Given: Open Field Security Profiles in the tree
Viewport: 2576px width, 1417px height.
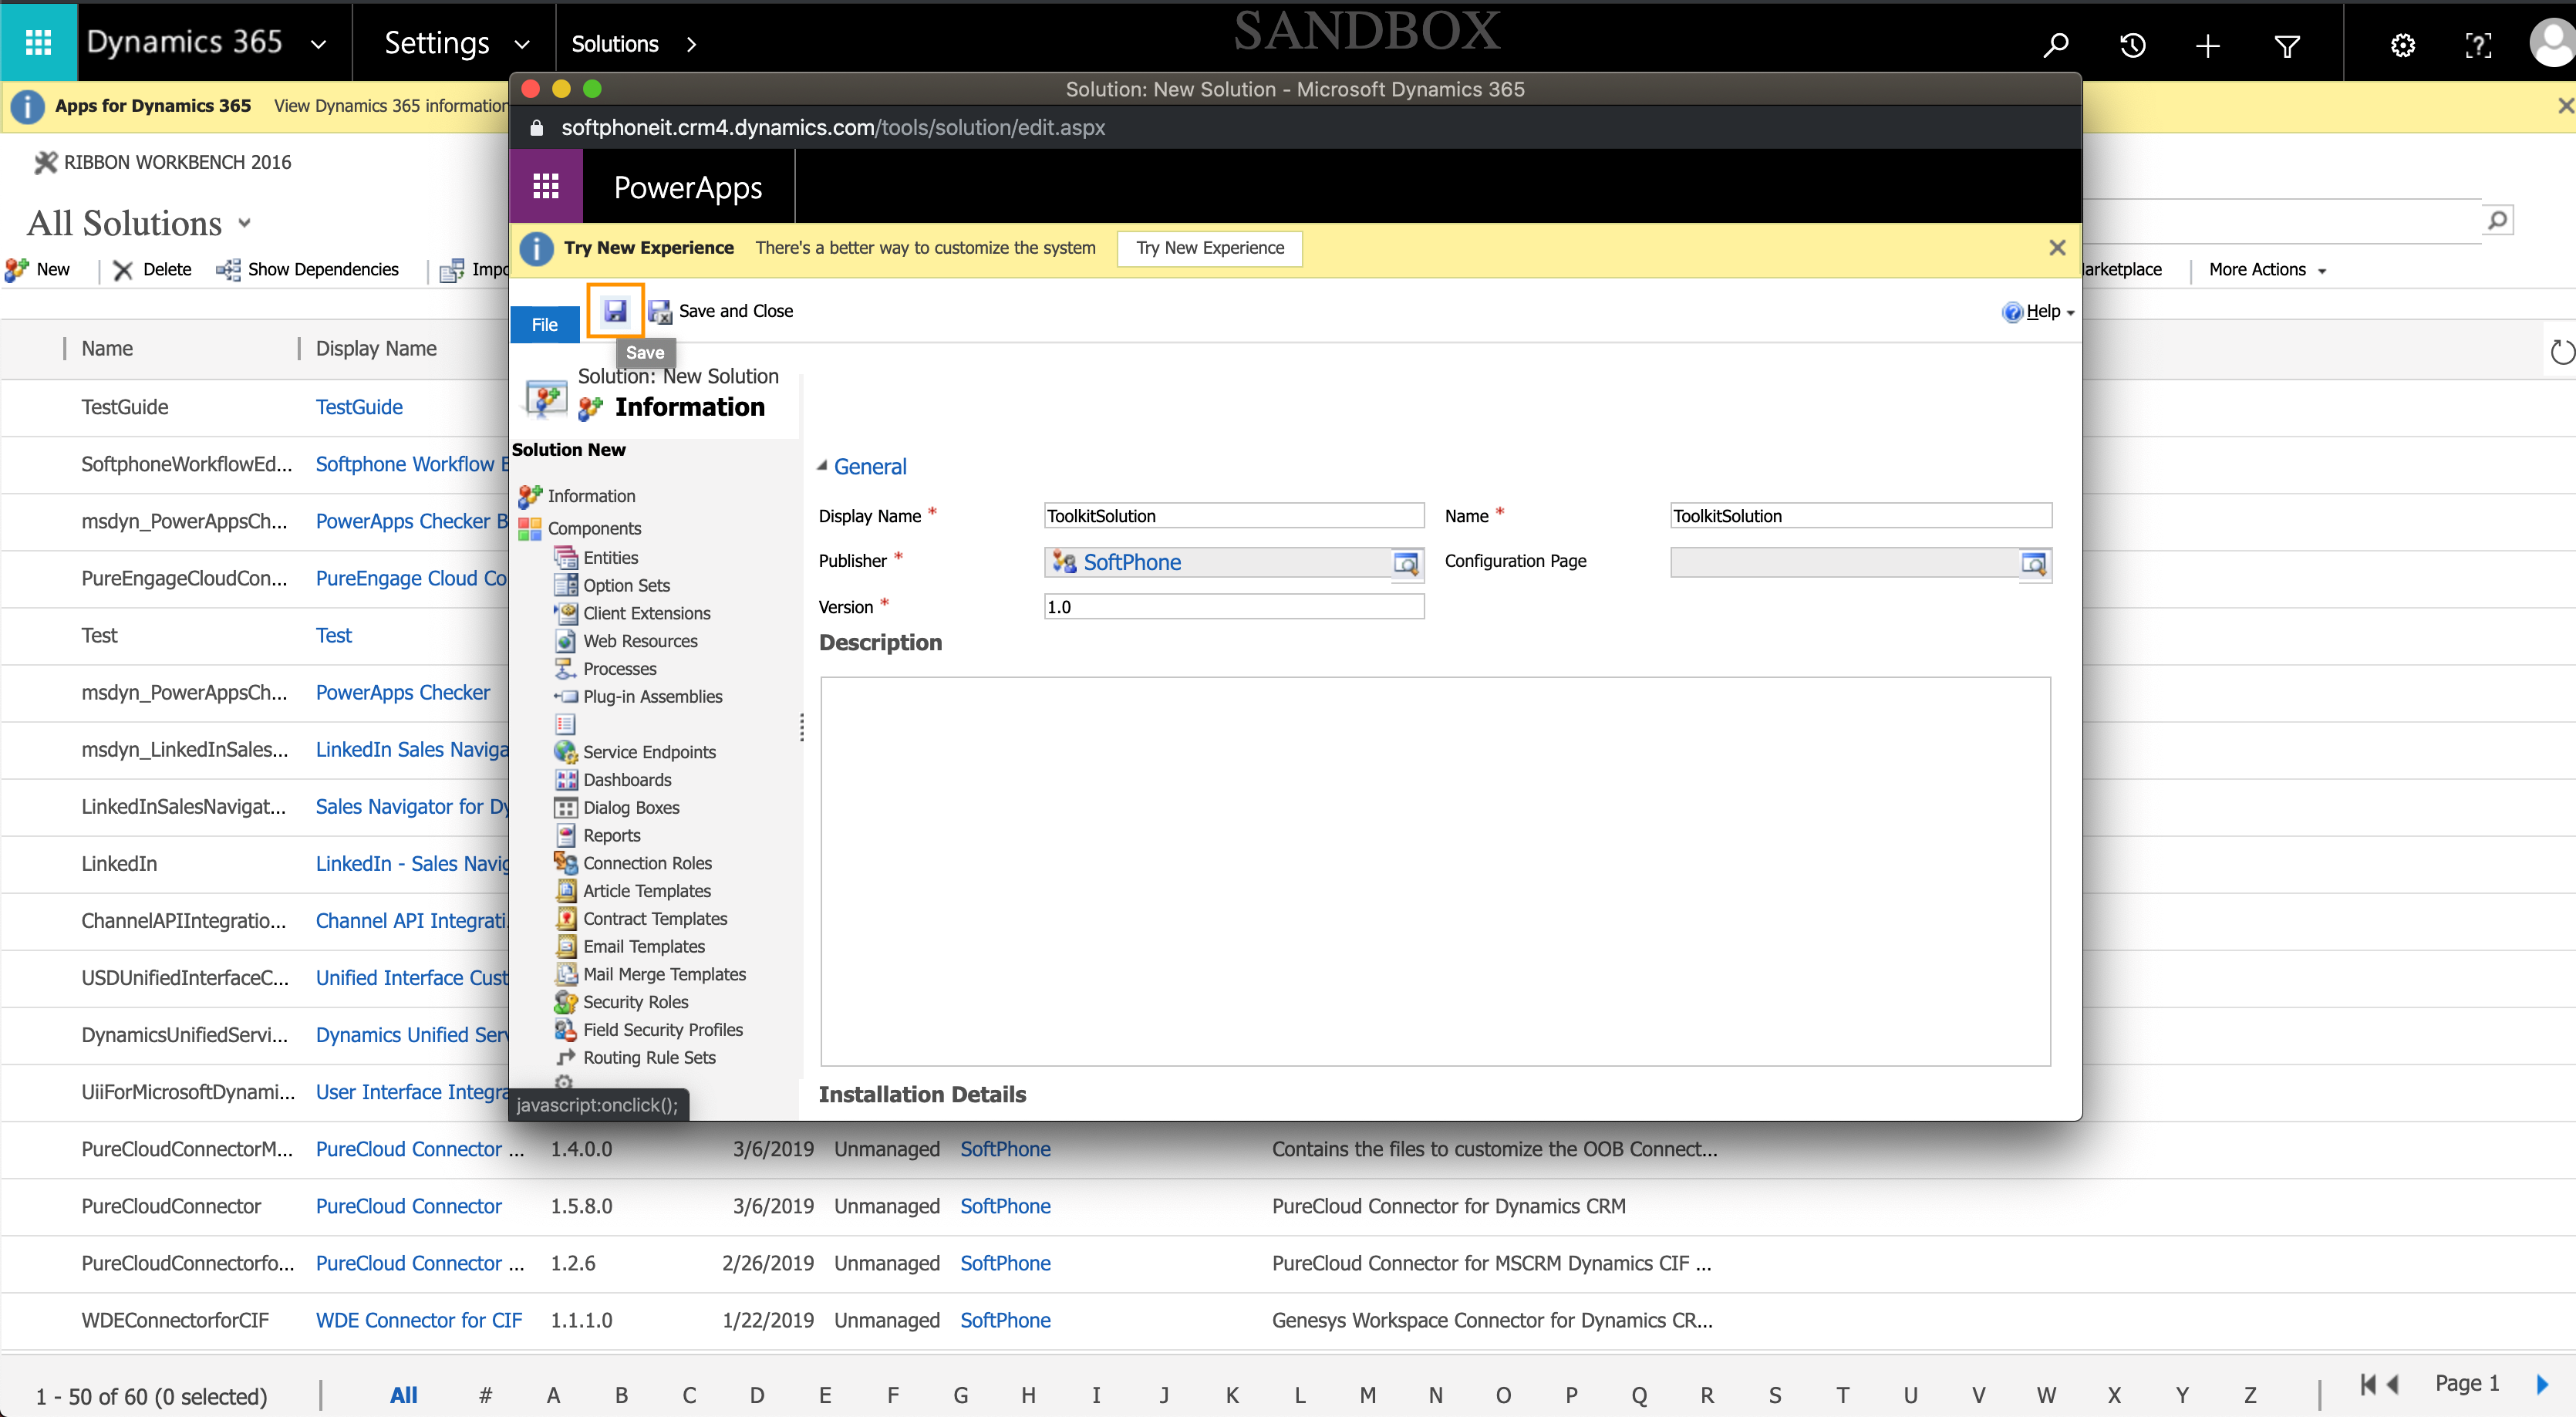Looking at the screenshot, I should tap(663, 1030).
